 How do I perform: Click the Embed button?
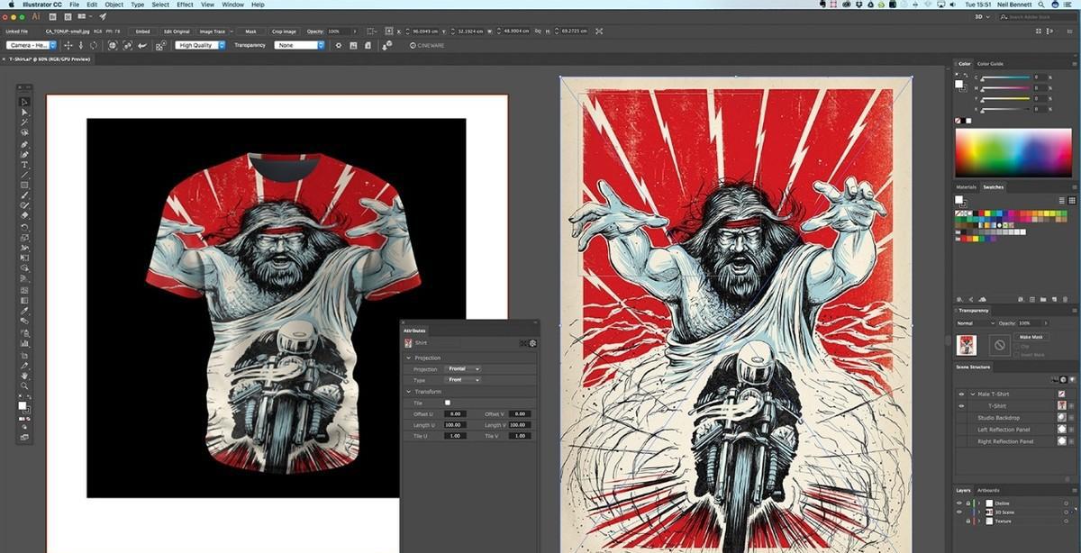pyautogui.click(x=142, y=32)
